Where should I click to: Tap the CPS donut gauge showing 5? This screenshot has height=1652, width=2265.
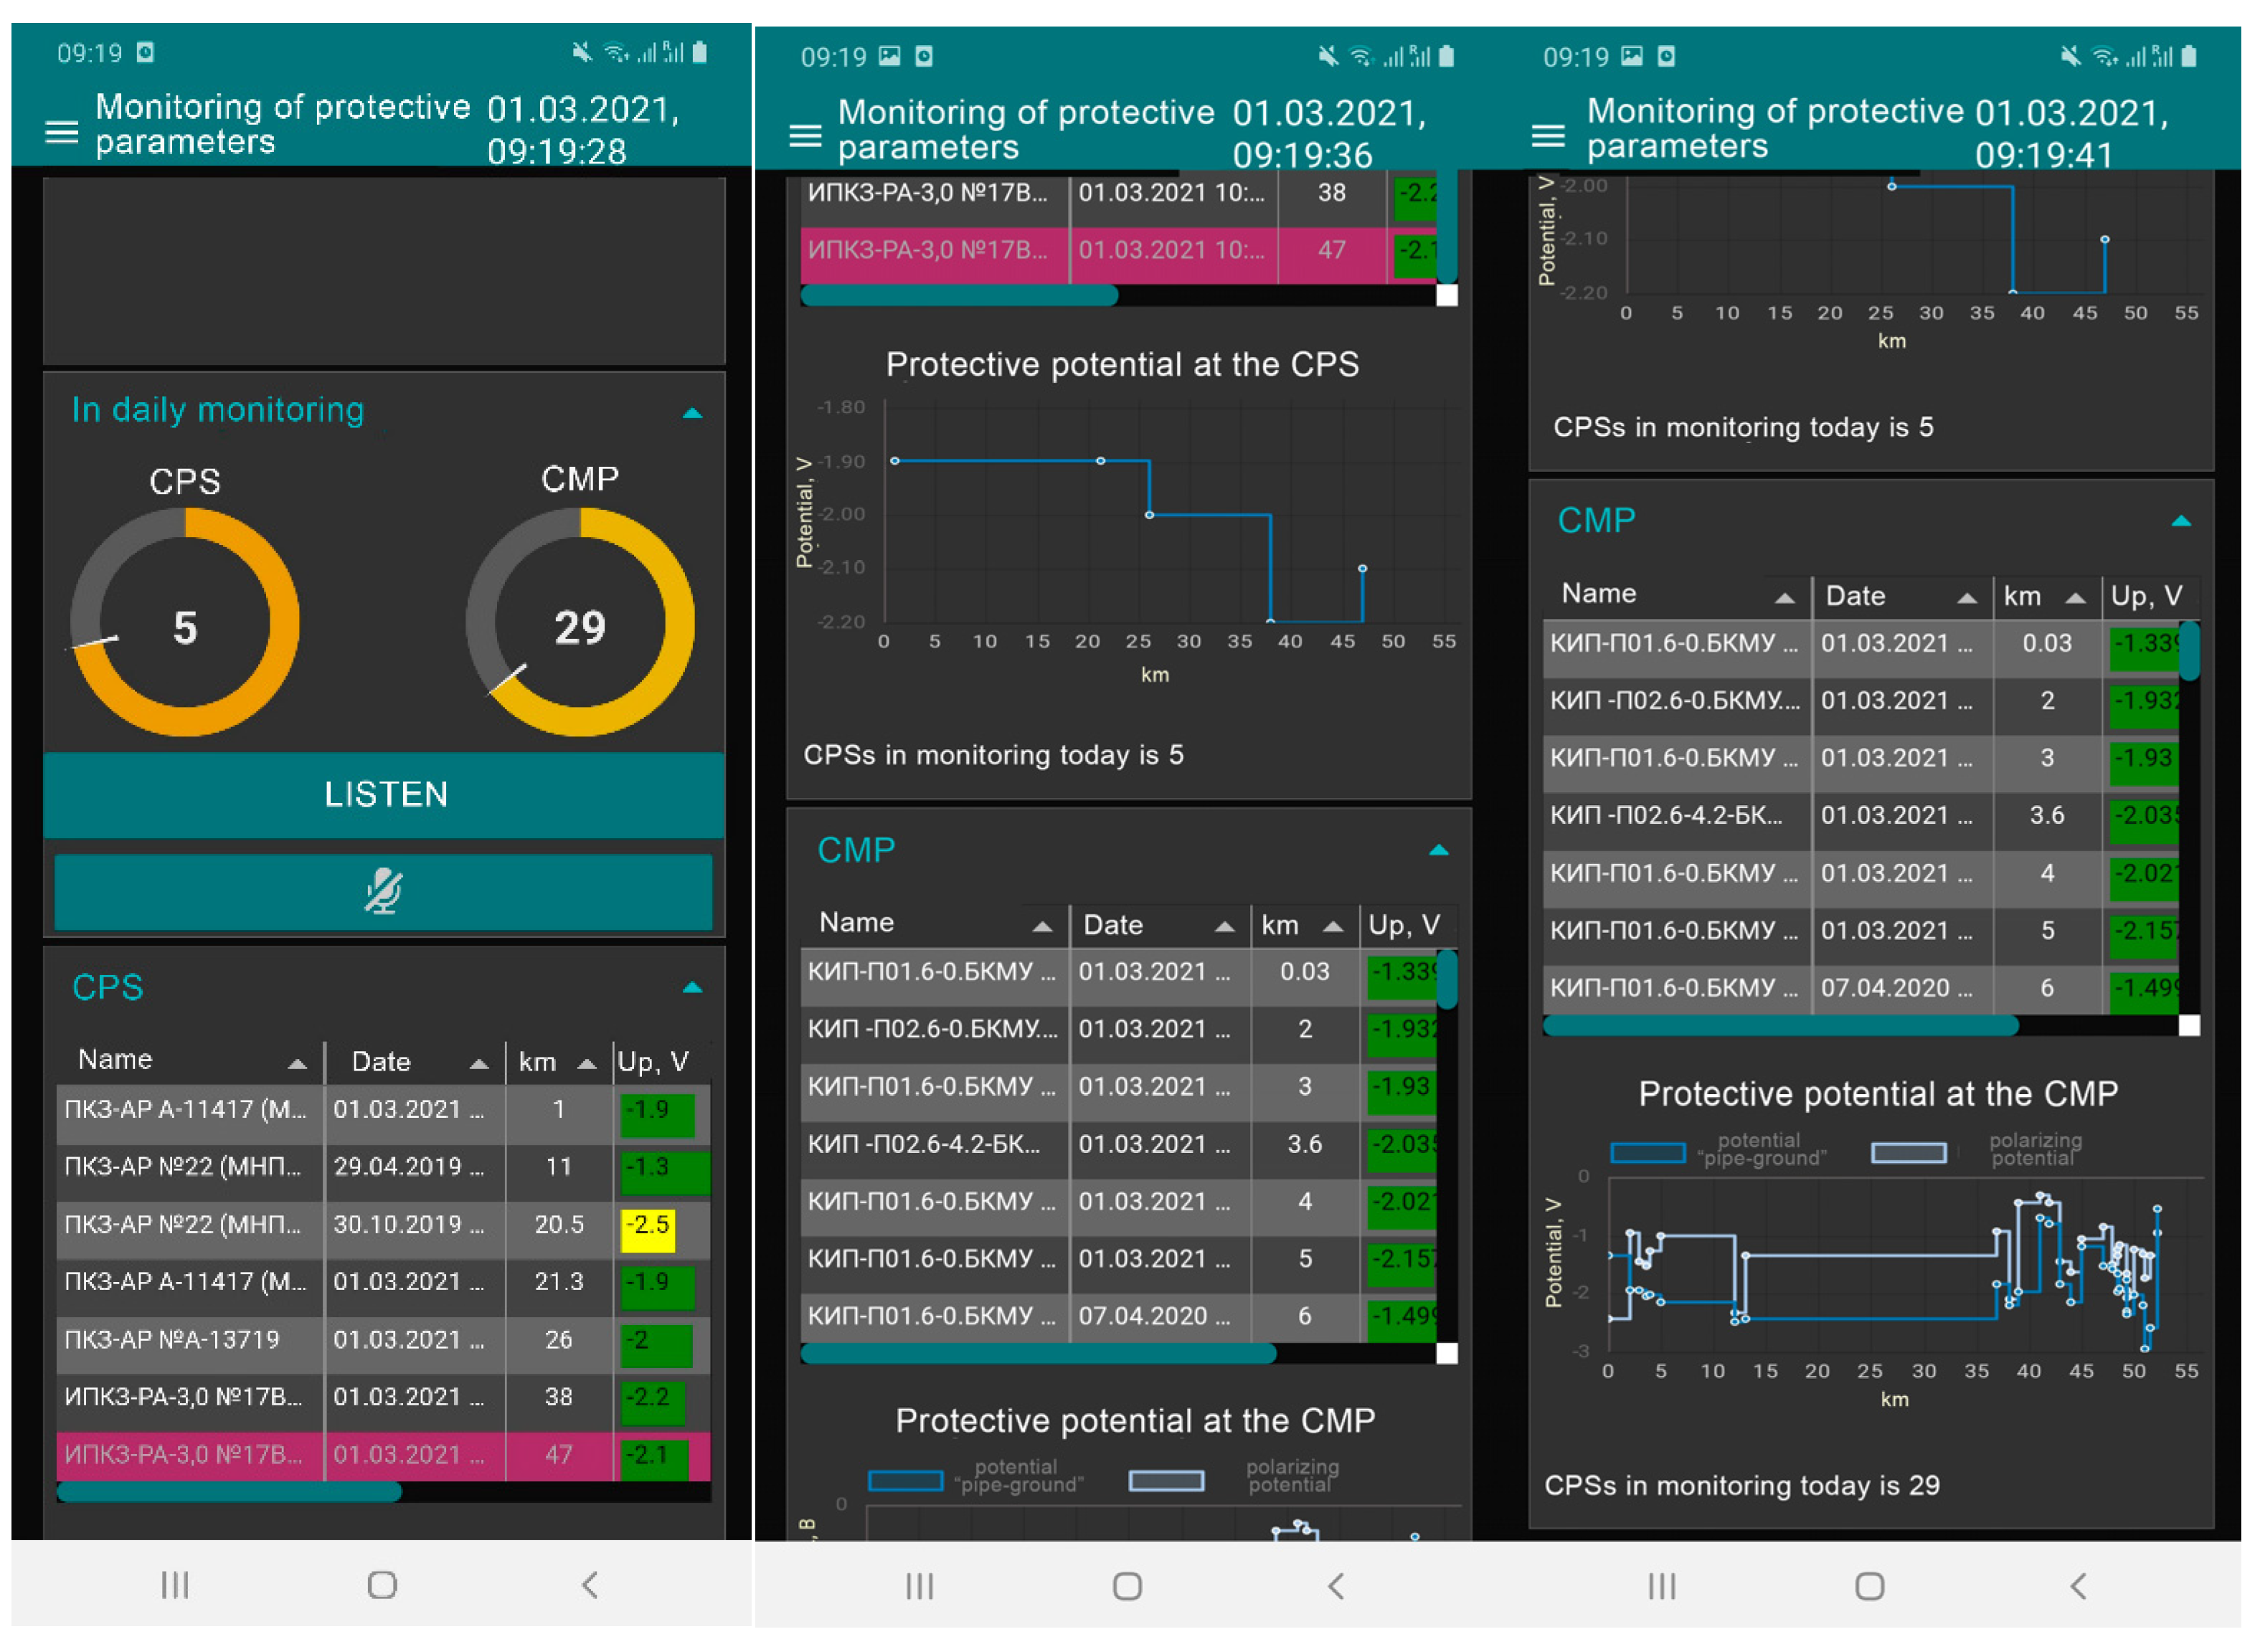tap(185, 624)
